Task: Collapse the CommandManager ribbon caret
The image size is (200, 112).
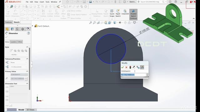Action: (x=194, y=19)
